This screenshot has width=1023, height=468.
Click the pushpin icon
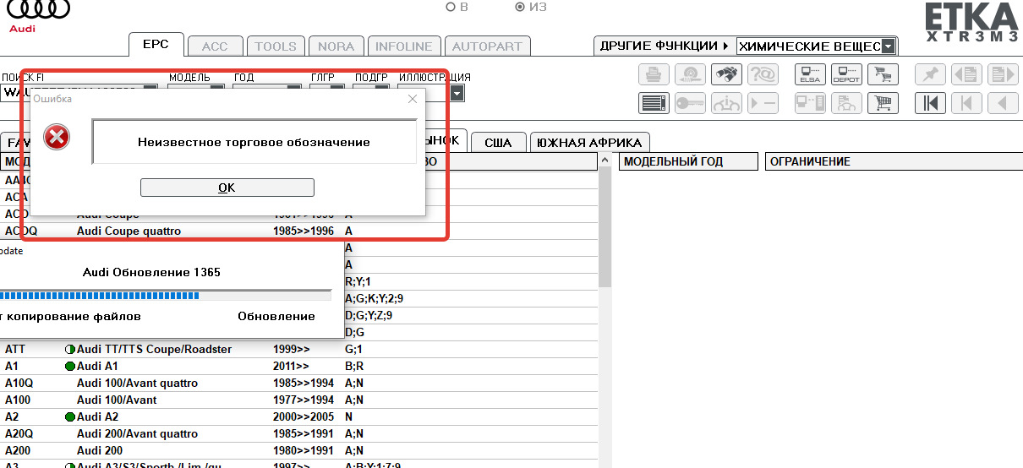click(930, 75)
